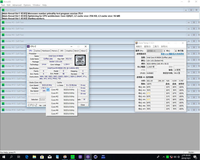Click the CPU-Z title bar icon

click(x=28, y=46)
